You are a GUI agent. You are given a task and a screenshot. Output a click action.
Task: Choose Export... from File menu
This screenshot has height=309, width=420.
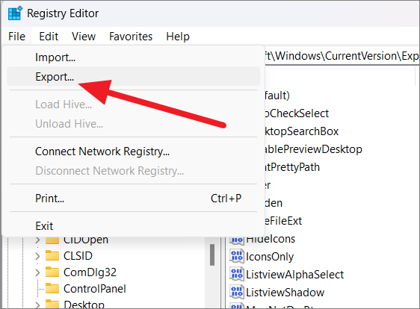pos(133,77)
